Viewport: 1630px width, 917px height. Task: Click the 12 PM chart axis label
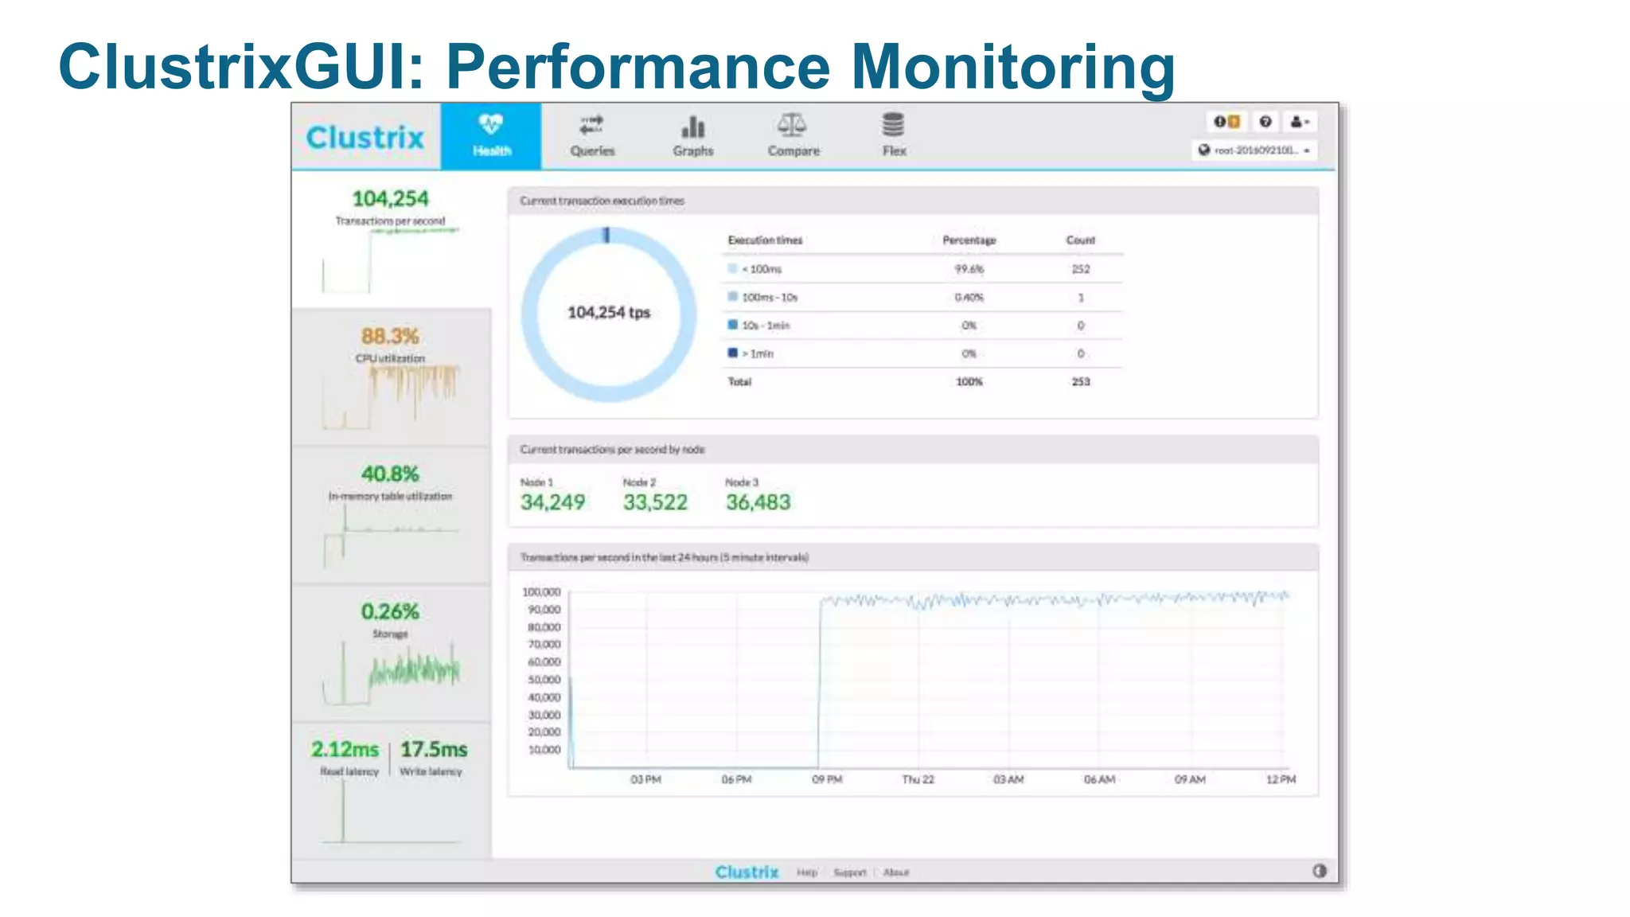tap(1281, 780)
